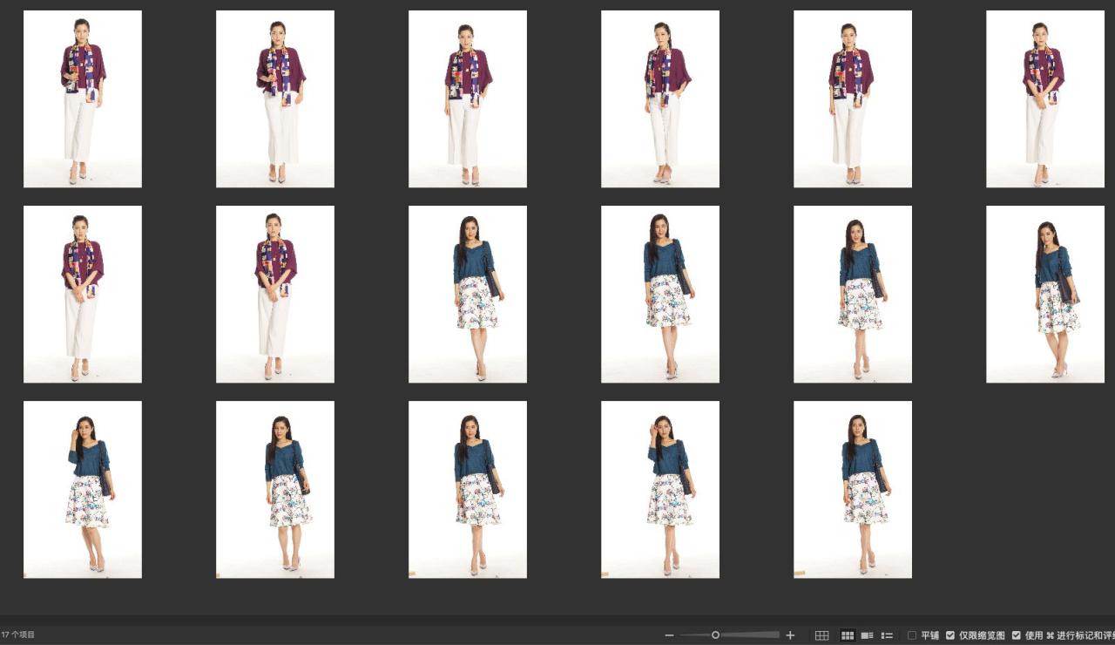The image size is (1115, 645).
Task: Click the thumbnail size slider handle
Action: (715, 635)
